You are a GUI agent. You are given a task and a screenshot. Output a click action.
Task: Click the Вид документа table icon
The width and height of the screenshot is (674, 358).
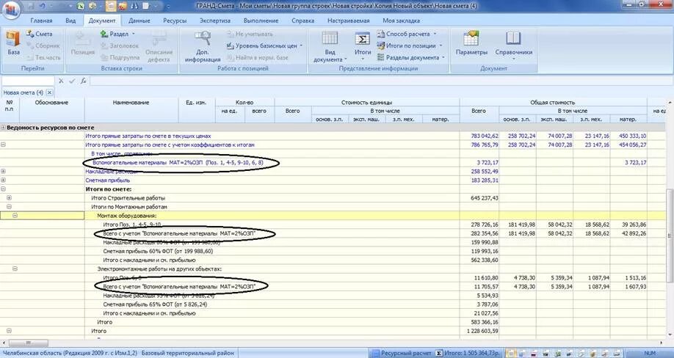pos(330,38)
